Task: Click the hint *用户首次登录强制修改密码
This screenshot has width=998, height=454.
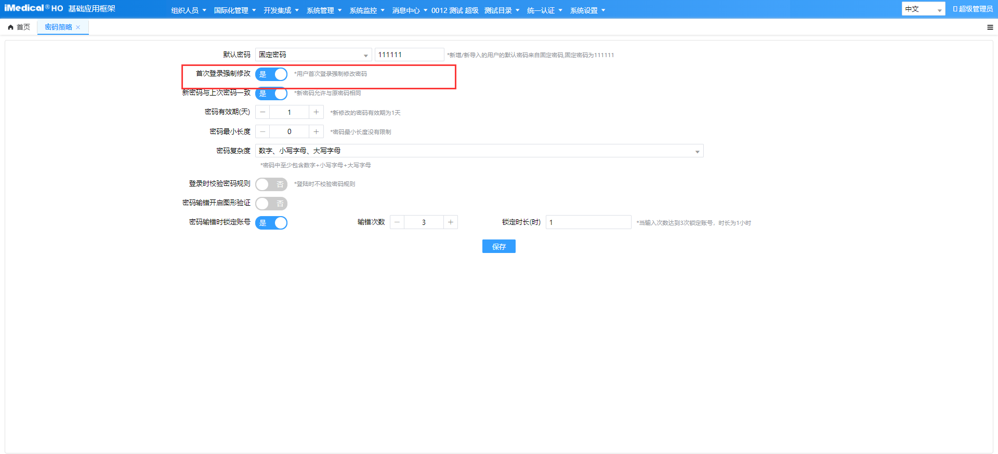Action: (331, 74)
